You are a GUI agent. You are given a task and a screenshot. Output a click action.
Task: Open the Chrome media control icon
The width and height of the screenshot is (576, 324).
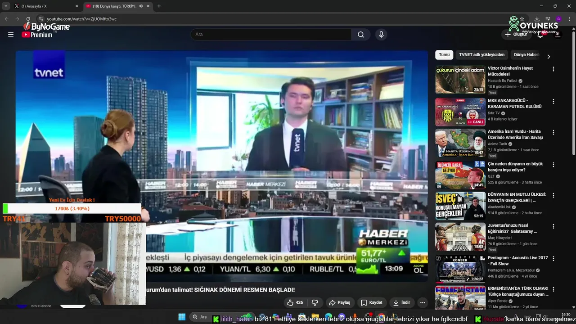click(548, 19)
